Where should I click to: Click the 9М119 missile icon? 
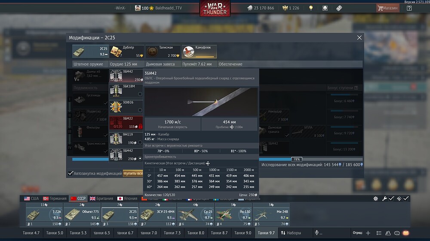[x=116, y=139]
